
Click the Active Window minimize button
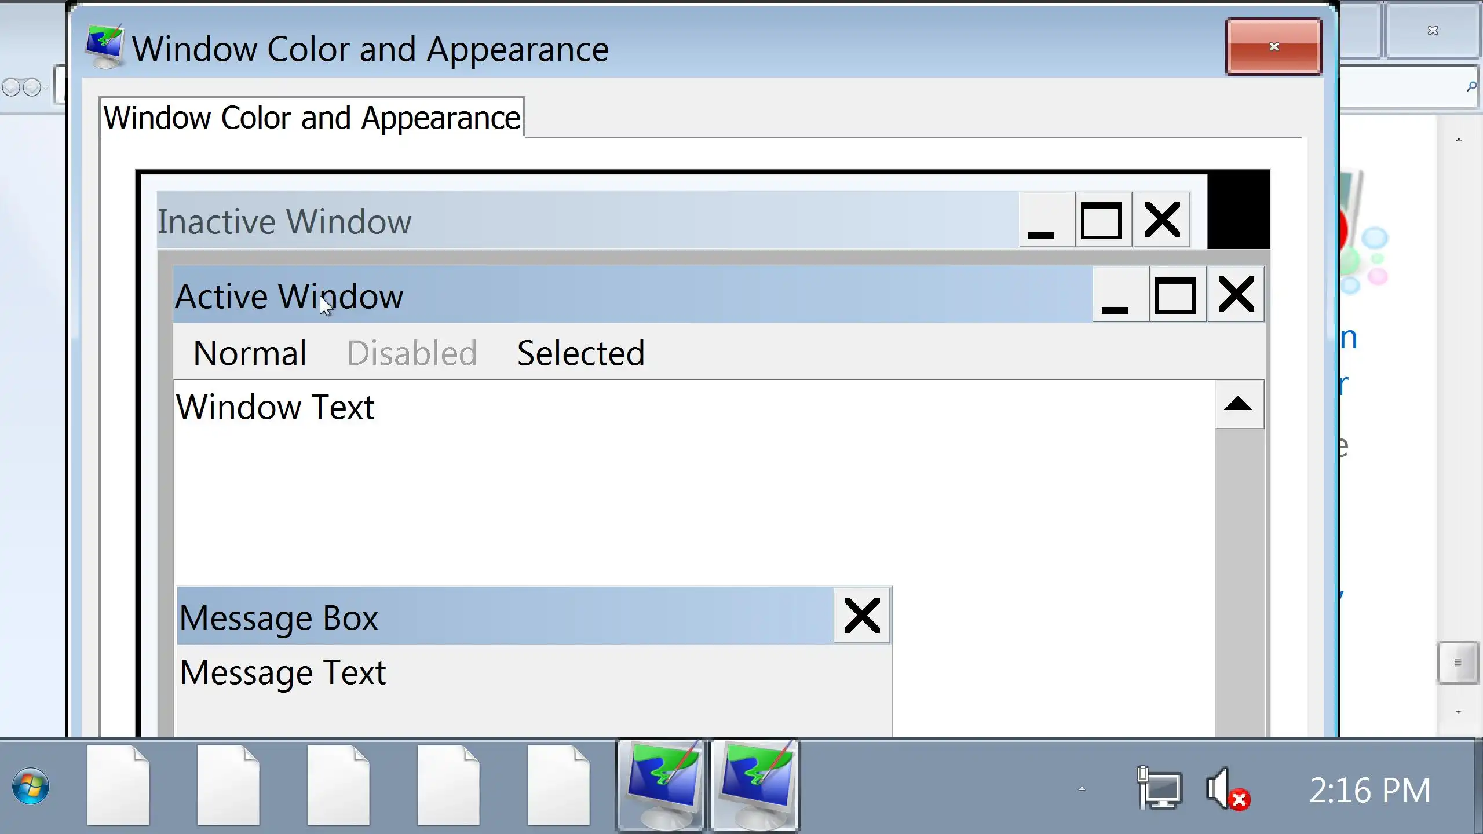pyautogui.click(x=1120, y=295)
